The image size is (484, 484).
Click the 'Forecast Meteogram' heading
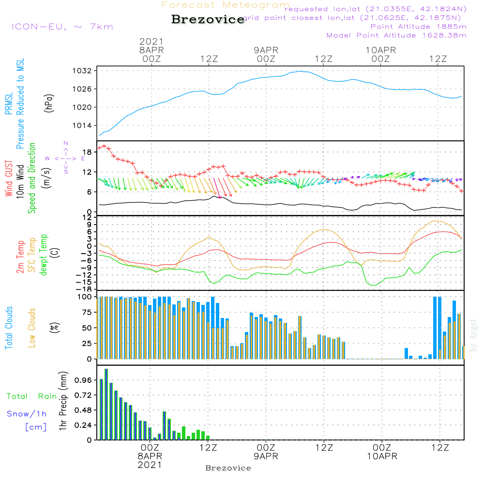pyautogui.click(x=226, y=5)
